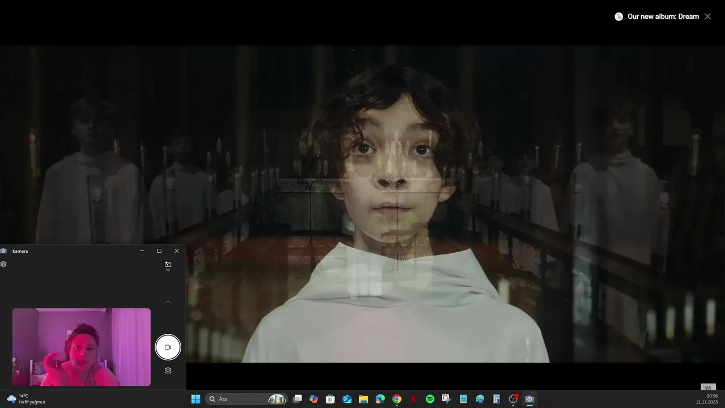Open the taskbar app with the red badge

point(513,399)
